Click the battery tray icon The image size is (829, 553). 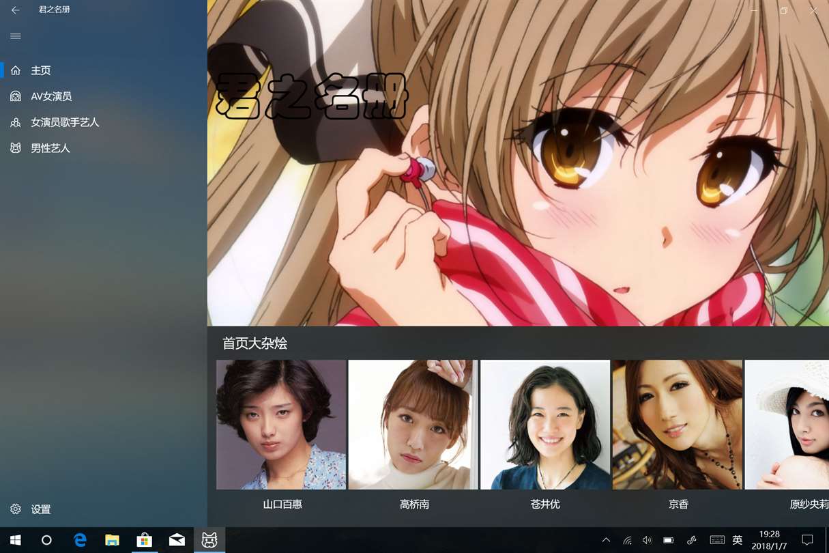[x=669, y=540]
